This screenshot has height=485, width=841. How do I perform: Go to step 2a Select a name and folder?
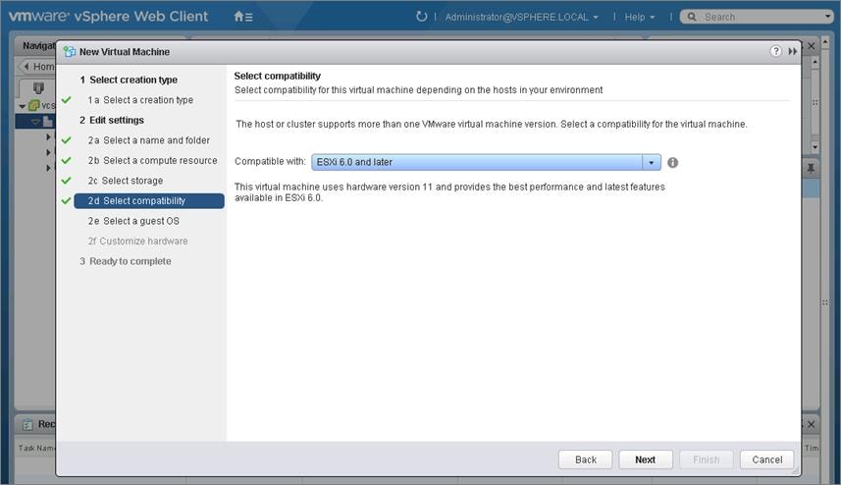(148, 140)
